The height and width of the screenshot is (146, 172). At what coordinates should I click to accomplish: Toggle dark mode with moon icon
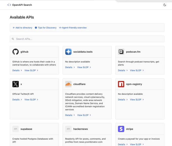165,5
